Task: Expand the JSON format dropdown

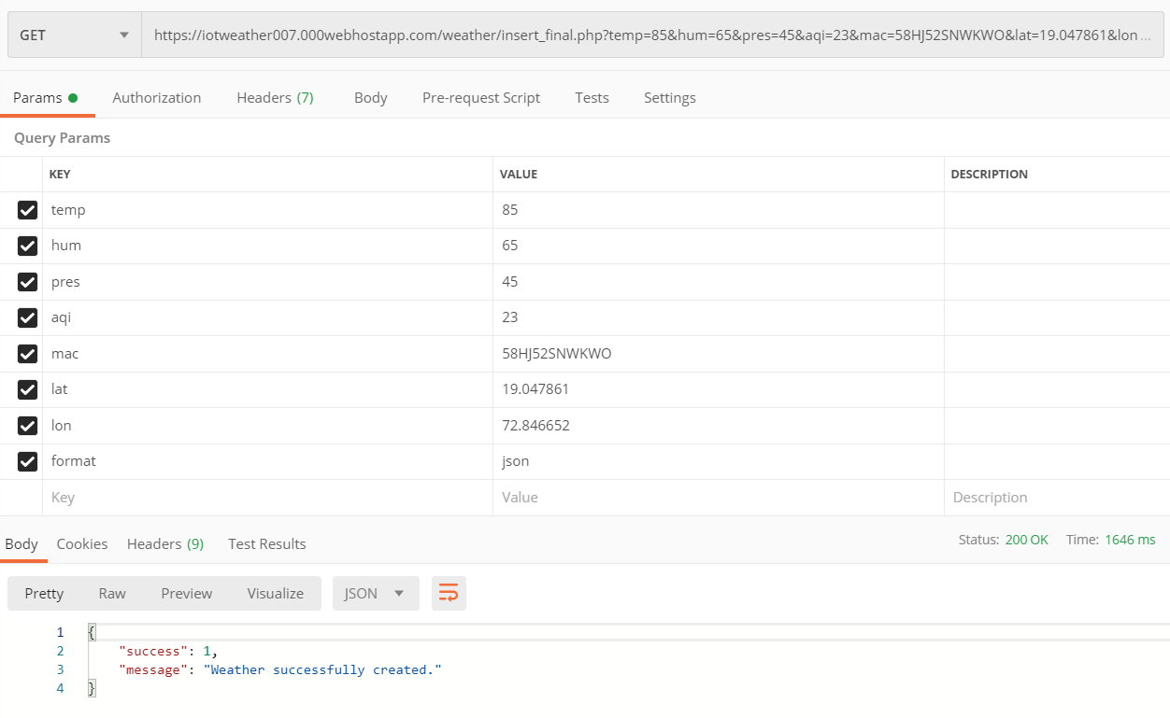Action: point(375,594)
